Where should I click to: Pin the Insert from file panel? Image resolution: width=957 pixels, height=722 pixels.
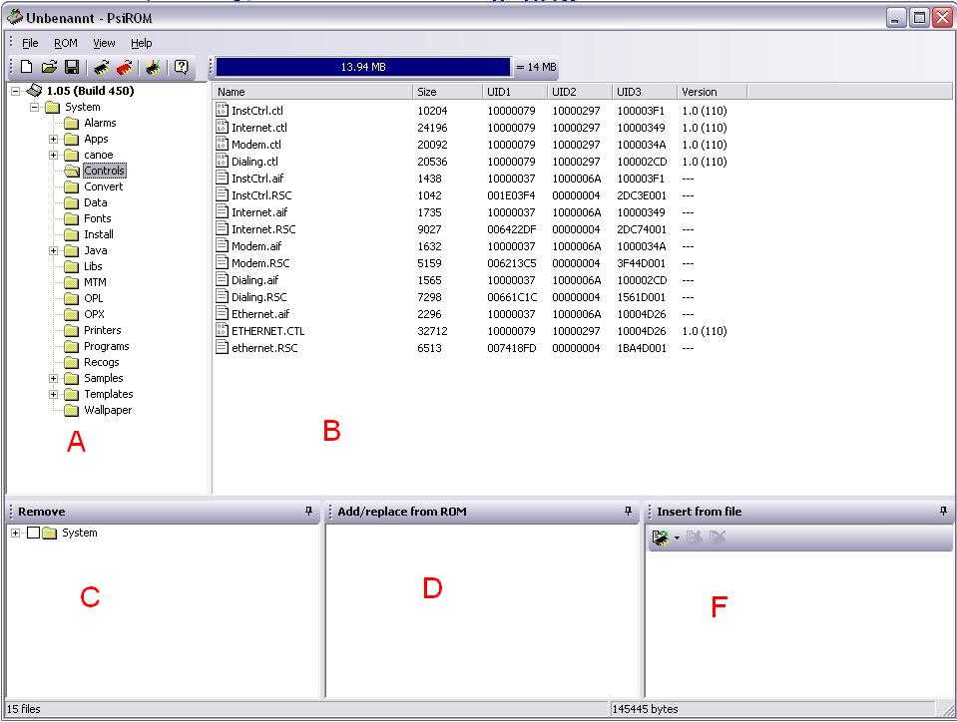944,511
